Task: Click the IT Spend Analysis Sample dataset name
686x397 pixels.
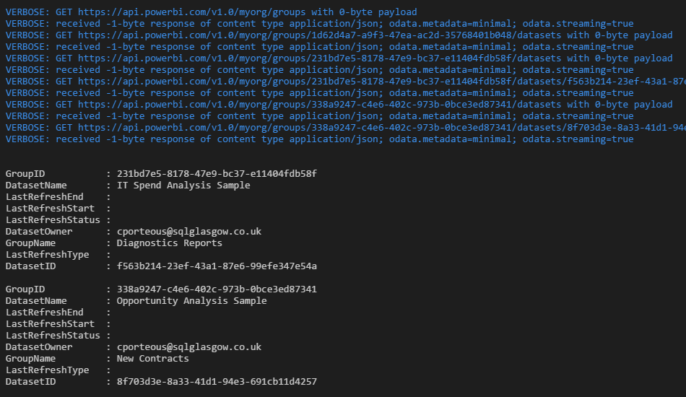Action: point(183,186)
